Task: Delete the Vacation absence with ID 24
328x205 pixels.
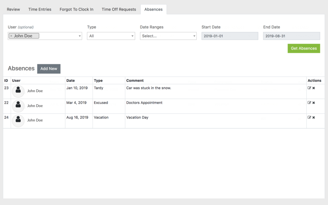Action: point(314,118)
